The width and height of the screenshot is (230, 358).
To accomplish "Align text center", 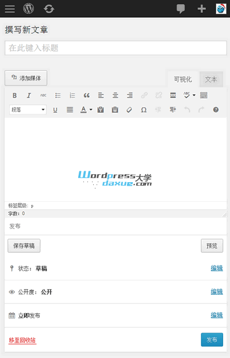I will pyautogui.click(x=116, y=95).
